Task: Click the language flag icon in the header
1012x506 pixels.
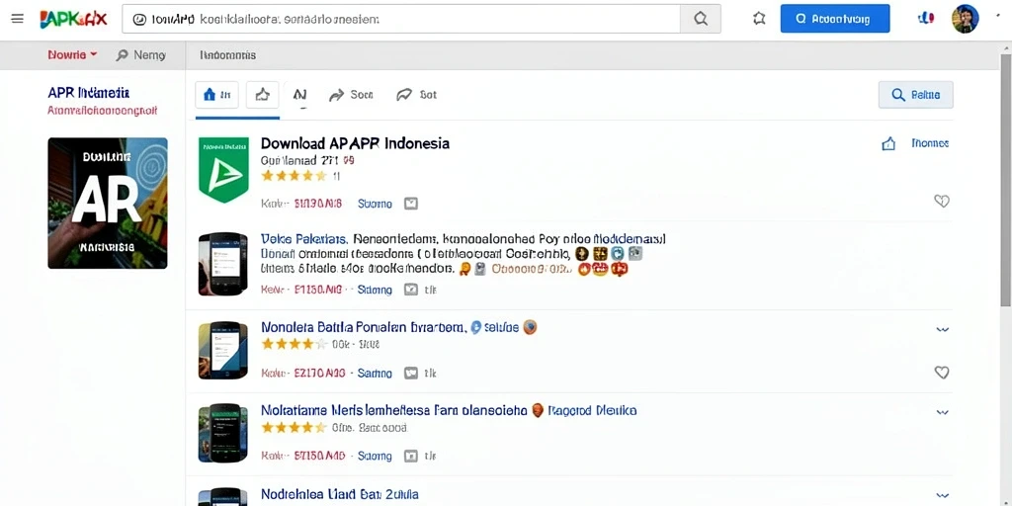Action: [925, 19]
